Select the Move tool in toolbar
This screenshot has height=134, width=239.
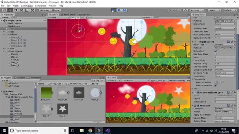(x=10, y=10)
